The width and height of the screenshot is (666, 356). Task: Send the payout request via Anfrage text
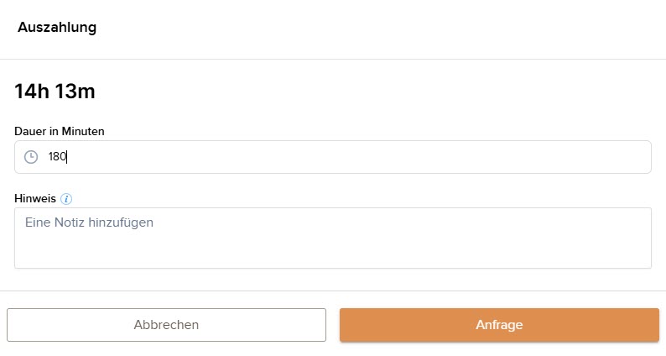tap(499, 325)
